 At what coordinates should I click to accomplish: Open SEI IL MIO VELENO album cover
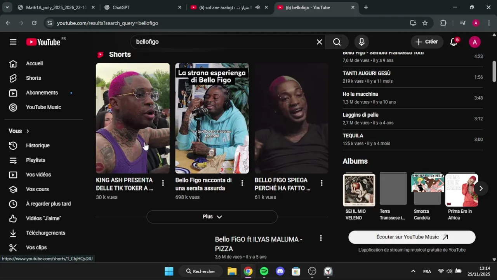click(x=359, y=190)
